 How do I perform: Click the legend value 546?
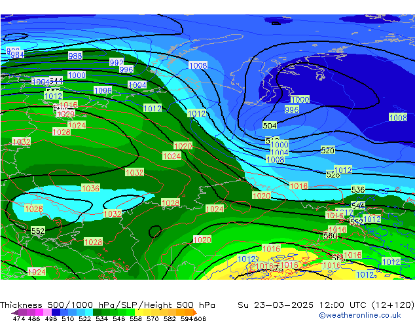tap(119, 318)
